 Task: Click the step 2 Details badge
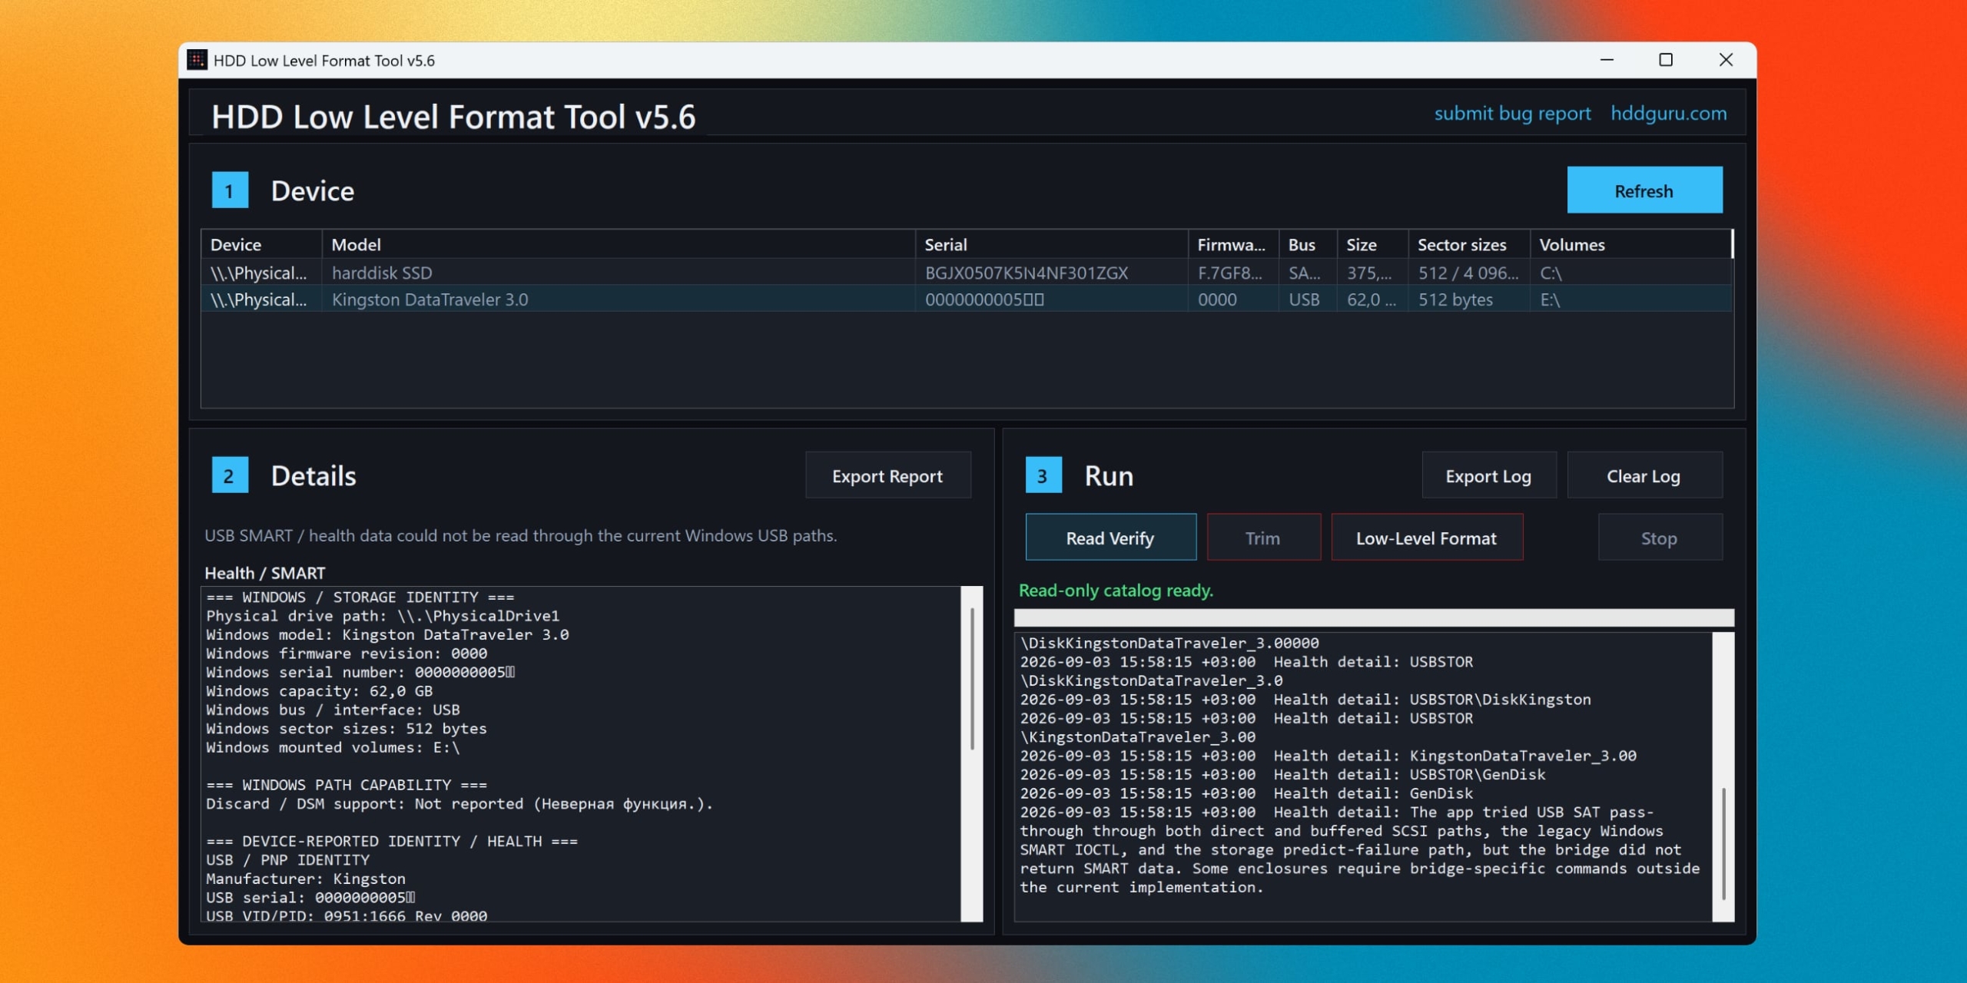(230, 475)
